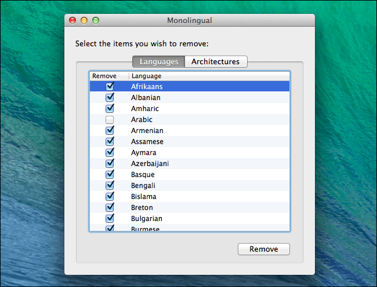The height and width of the screenshot is (287, 377).
Task: Uncheck the Bulgarian checkbox
Action: [110, 218]
